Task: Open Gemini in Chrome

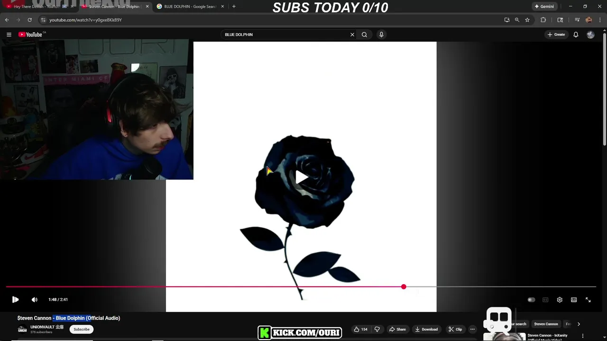Action: click(544, 7)
